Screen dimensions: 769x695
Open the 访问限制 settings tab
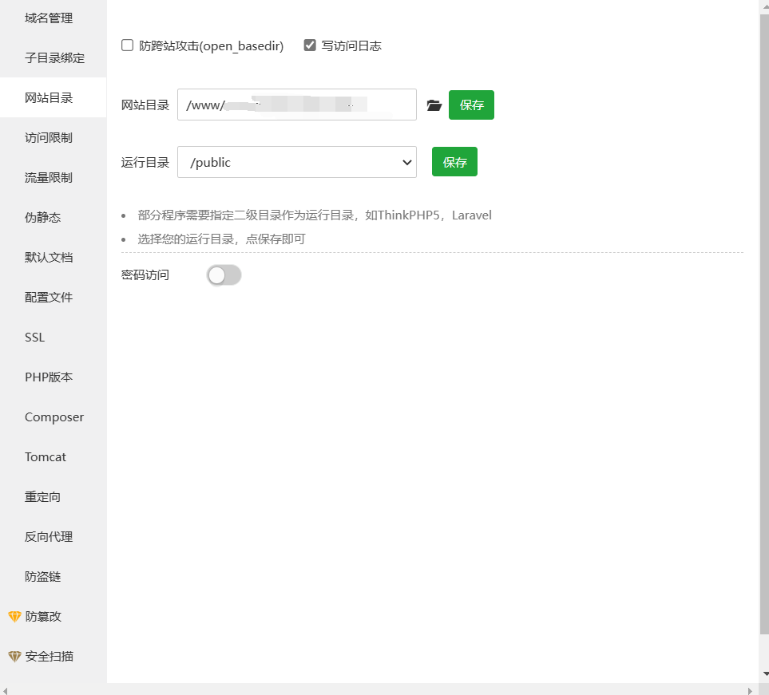pos(49,137)
